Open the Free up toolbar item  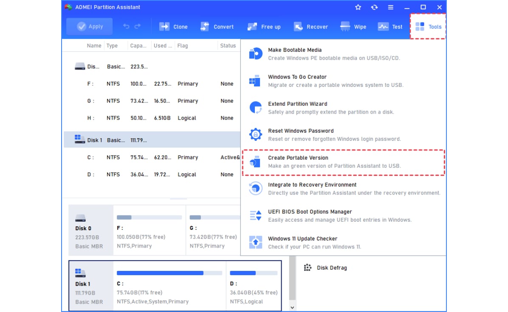click(x=264, y=27)
